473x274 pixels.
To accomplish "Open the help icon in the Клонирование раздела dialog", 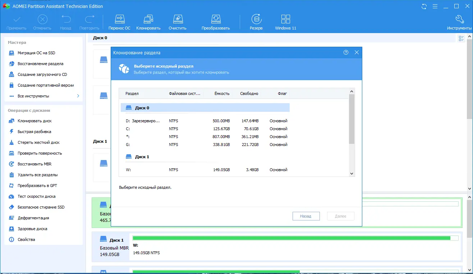I will click(x=346, y=52).
